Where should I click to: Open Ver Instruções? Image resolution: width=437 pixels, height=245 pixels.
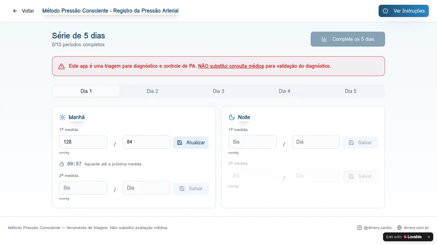pos(403,11)
